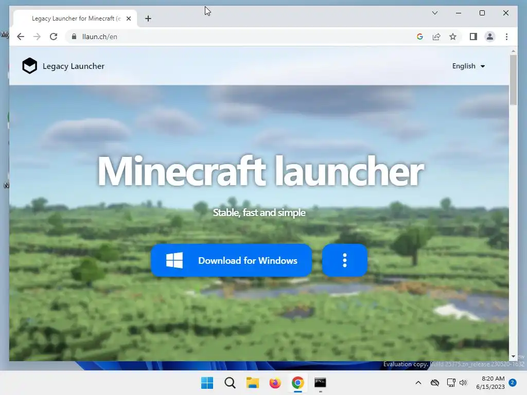Screen dimensions: 527x395
Task: Open the Windows Start menu
Action: 207,383
